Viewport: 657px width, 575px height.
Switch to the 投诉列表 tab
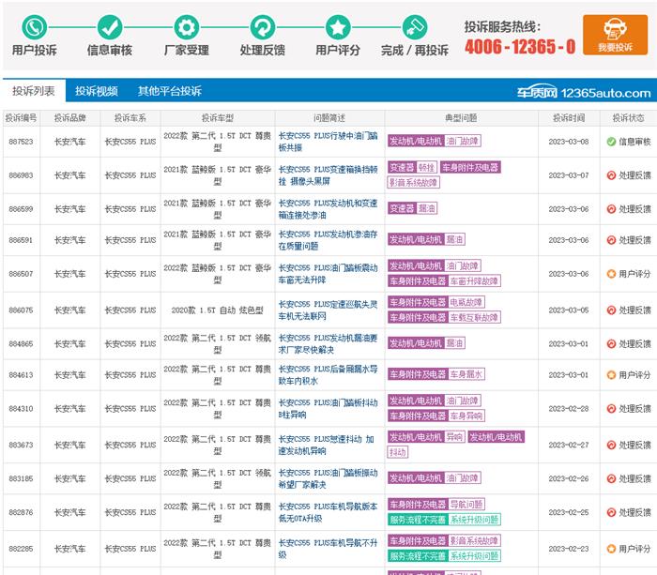(x=34, y=91)
